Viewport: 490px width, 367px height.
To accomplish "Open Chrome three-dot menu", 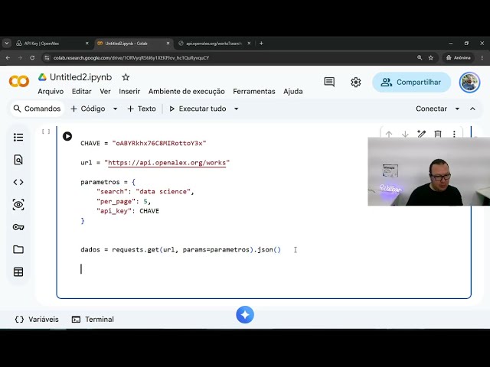I will tap(482, 58).
